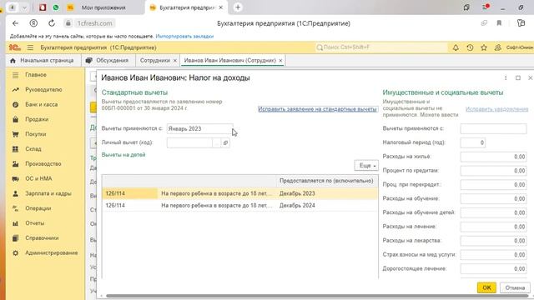Click Софт-Юнион user name in header

(x=520, y=47)
